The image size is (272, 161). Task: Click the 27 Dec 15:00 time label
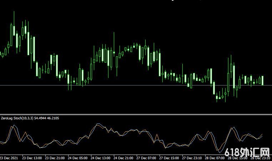[169, 158]
